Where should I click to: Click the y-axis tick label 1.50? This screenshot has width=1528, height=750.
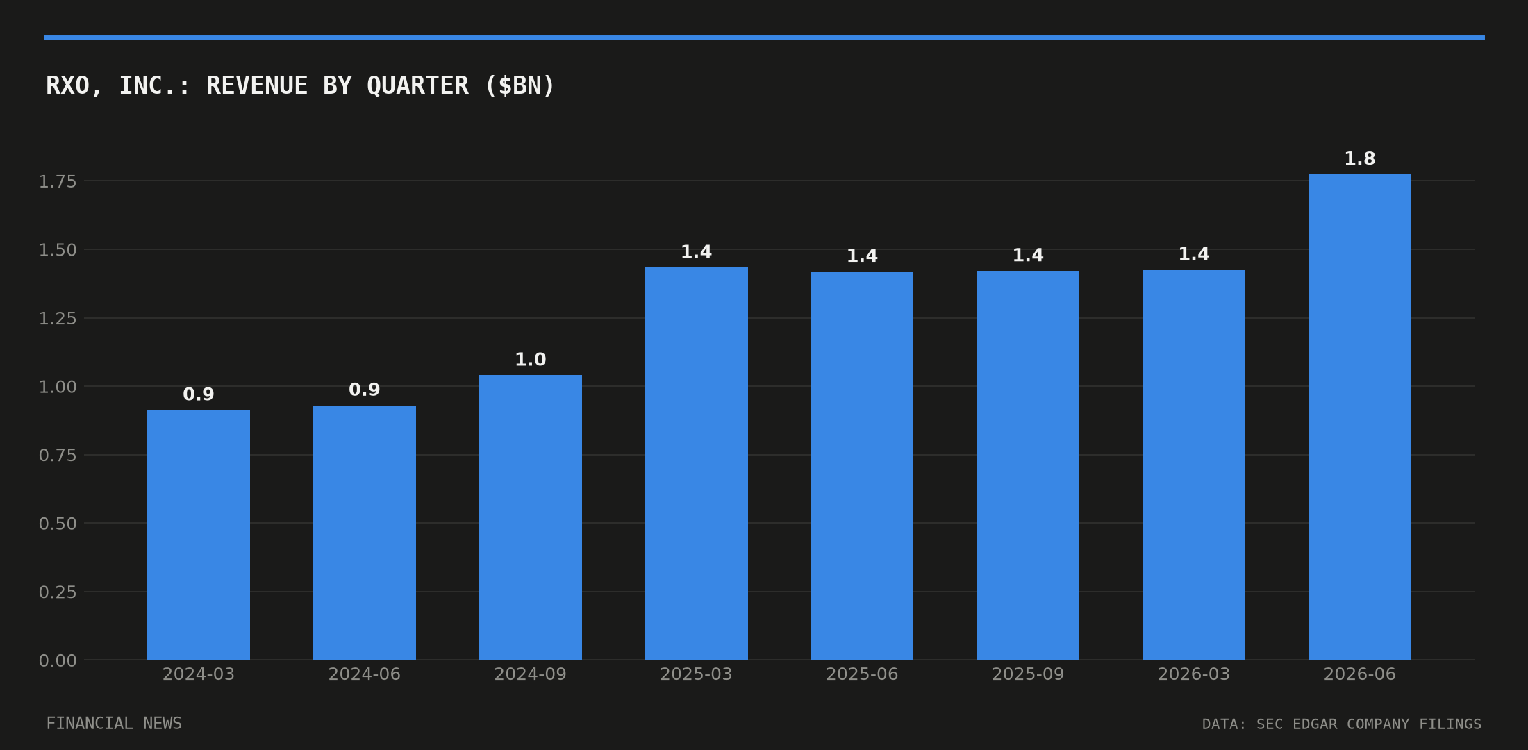[x=58, y=250]
